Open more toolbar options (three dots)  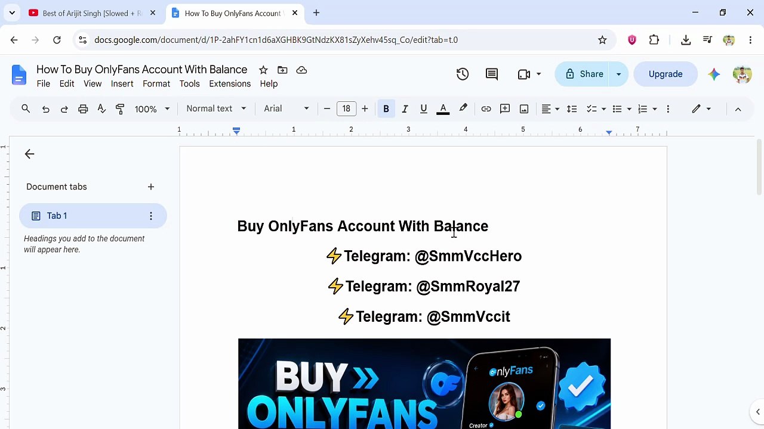(668, 108)
